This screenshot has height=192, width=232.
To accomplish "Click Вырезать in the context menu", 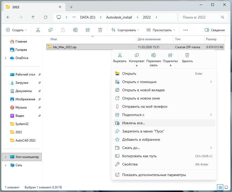I will point(120,58).
